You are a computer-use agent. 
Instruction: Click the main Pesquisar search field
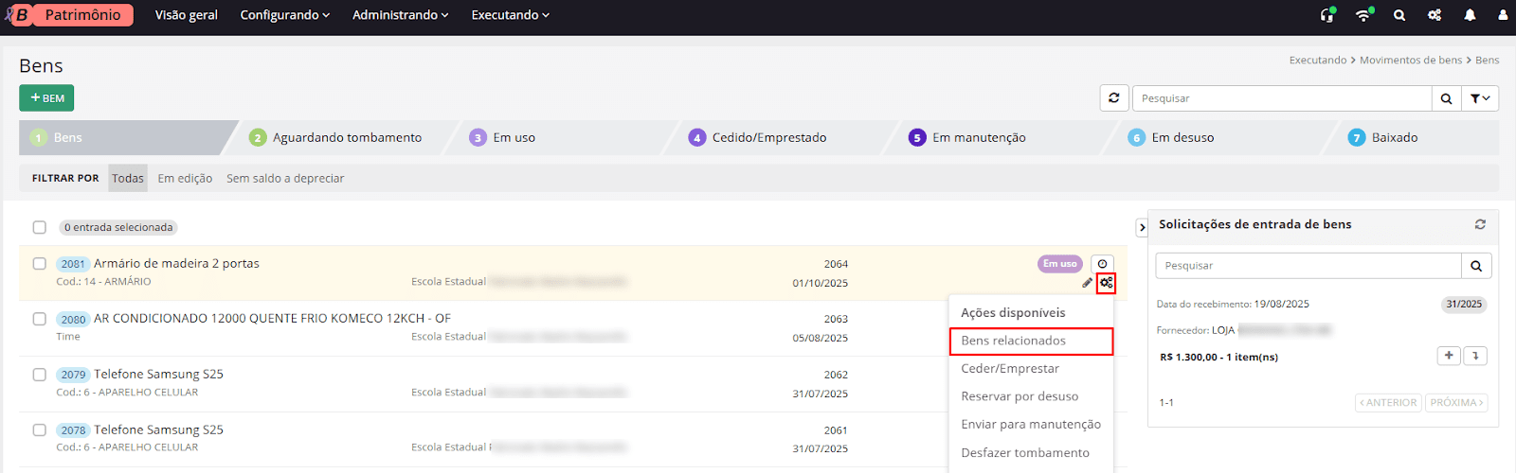(x=1281, y=98)
